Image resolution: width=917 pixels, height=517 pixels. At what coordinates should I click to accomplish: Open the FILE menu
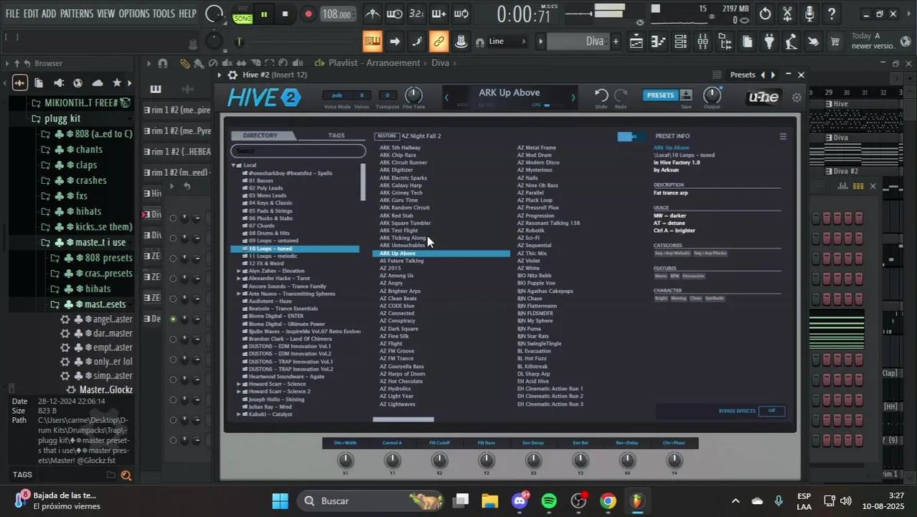pos(12,14)
